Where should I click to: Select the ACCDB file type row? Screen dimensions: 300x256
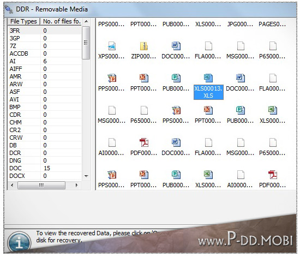(x=45, y=53)
